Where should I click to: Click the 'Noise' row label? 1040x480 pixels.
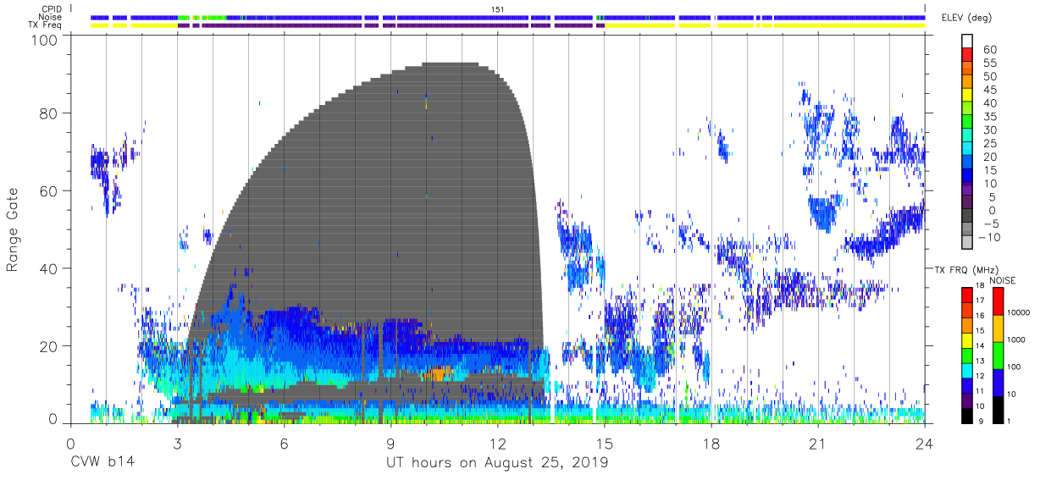50,17
